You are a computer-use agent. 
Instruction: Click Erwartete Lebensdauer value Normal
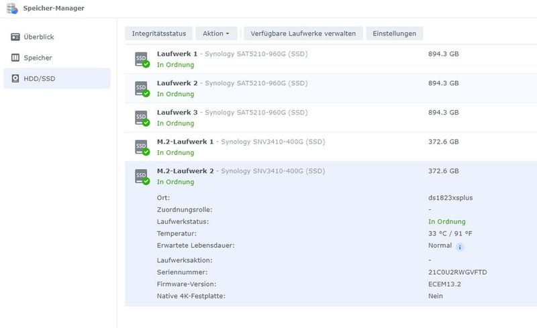click(440, 245)
